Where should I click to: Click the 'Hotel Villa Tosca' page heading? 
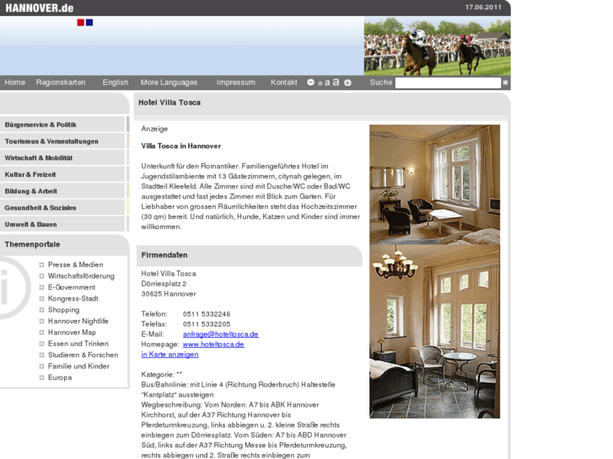point(169,103)
